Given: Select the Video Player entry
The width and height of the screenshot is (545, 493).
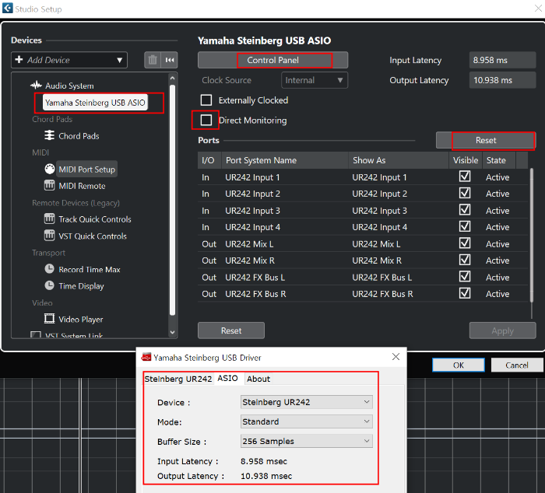Looking at the screenshot, I should coord(81,319).
